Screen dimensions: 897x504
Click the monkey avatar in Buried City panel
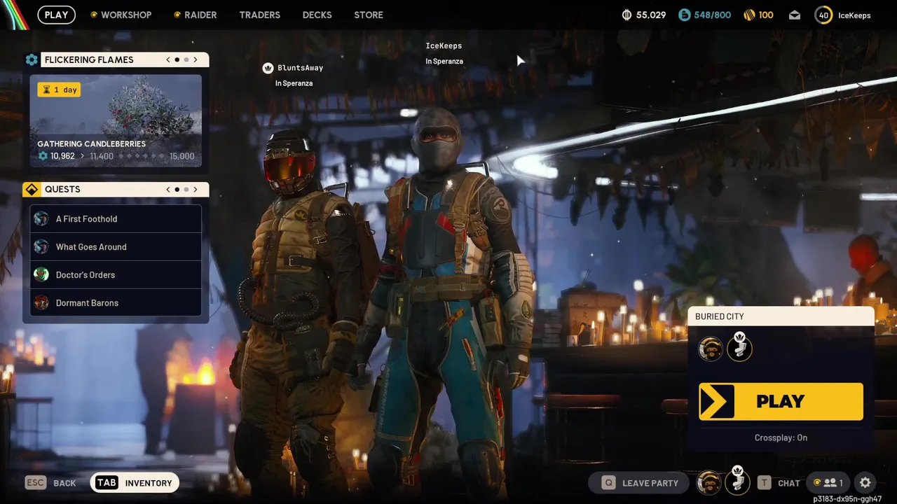711,349
